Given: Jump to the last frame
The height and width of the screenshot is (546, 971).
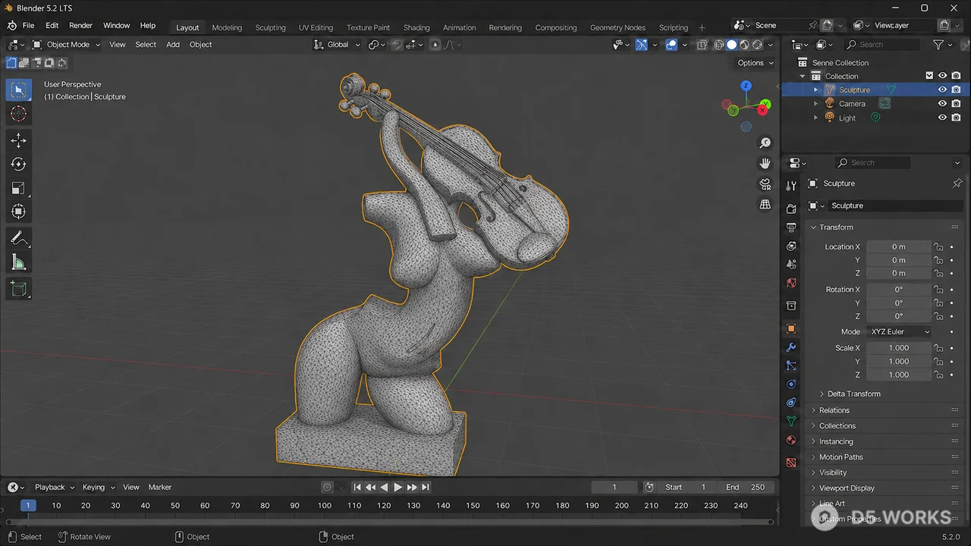Looking at the screenshot, I should point(426,487).
